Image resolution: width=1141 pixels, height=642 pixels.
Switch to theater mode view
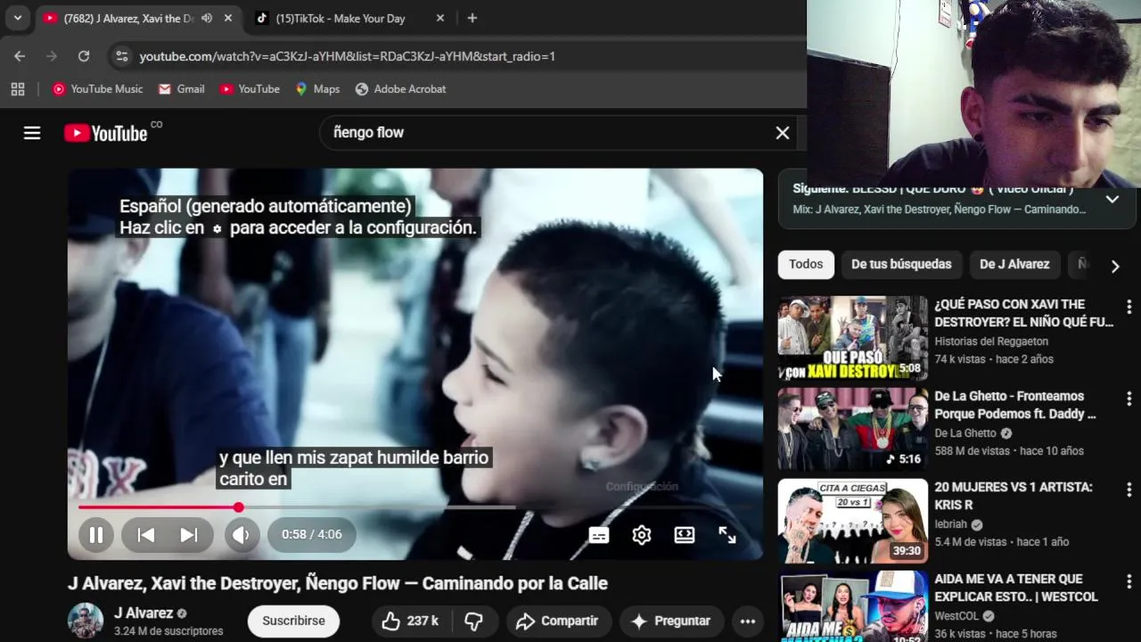coord(685,535)
